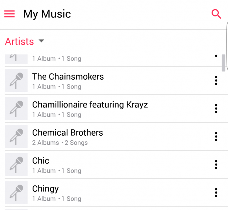Open three-dot menu for Chingy
The image size is (228, 210).
click(216, 192)
